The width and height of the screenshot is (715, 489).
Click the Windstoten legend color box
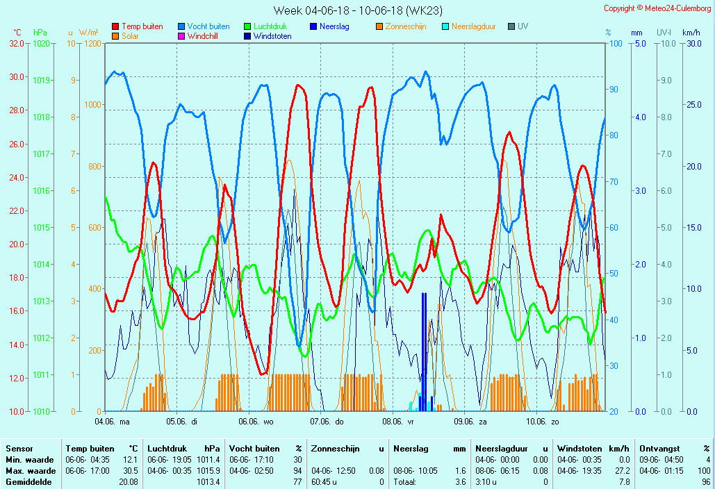tap(247, 36)
